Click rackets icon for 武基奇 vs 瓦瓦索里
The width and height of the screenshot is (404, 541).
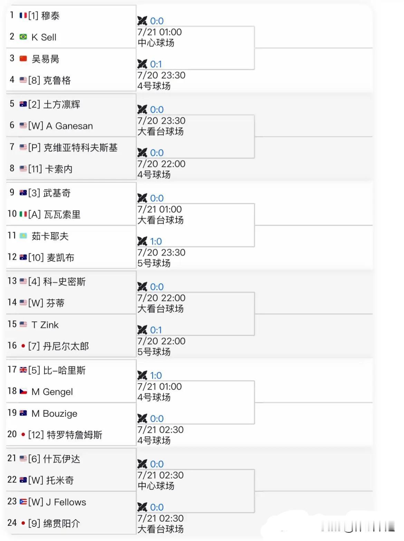pos(142,198)
